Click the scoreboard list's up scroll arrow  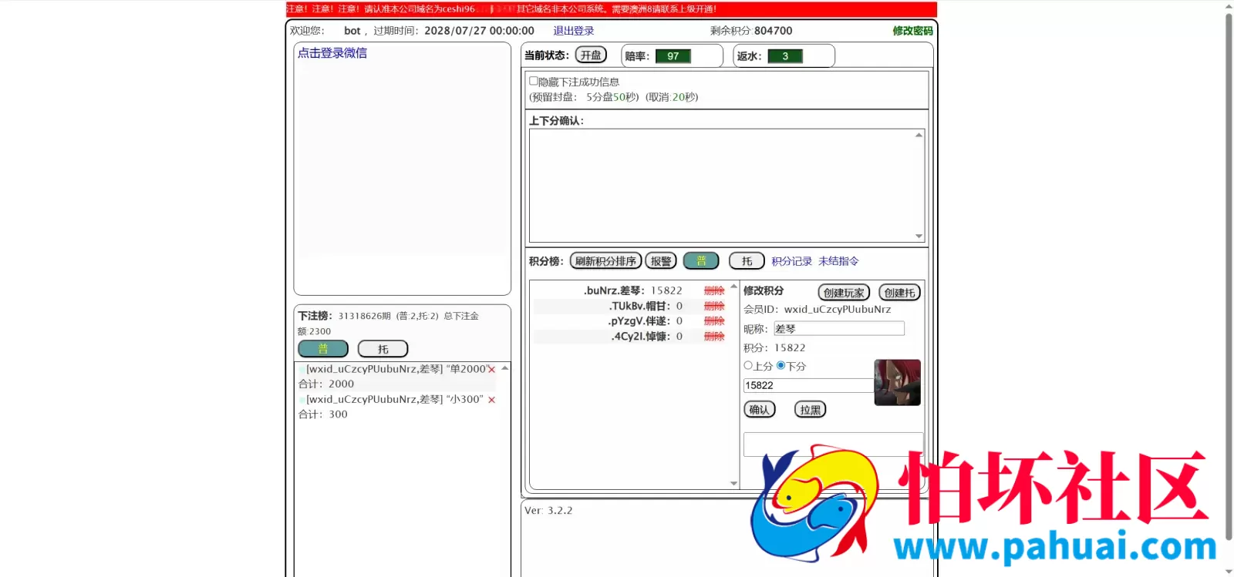(733, 287)
